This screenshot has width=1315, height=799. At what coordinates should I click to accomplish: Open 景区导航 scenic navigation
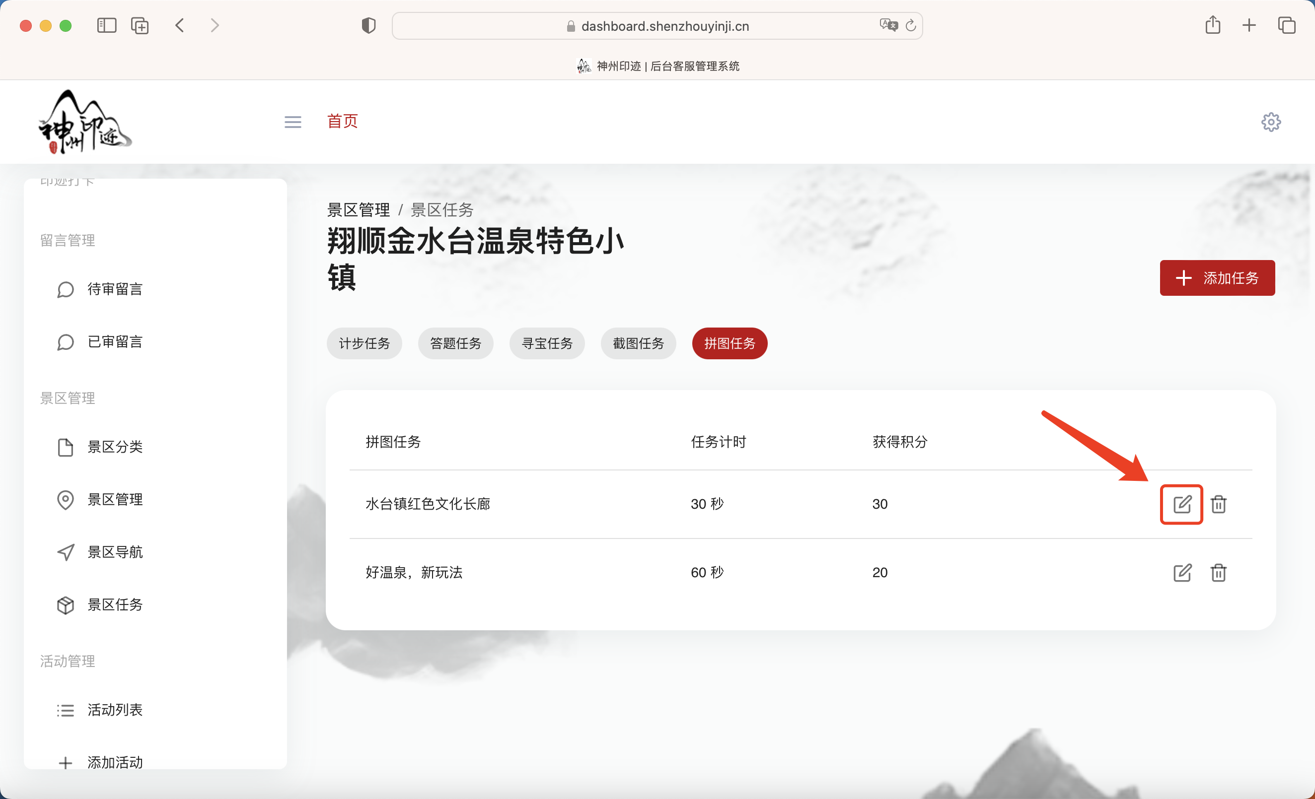pos(115,552)
